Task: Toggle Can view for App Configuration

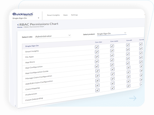Action: [97, 62]
